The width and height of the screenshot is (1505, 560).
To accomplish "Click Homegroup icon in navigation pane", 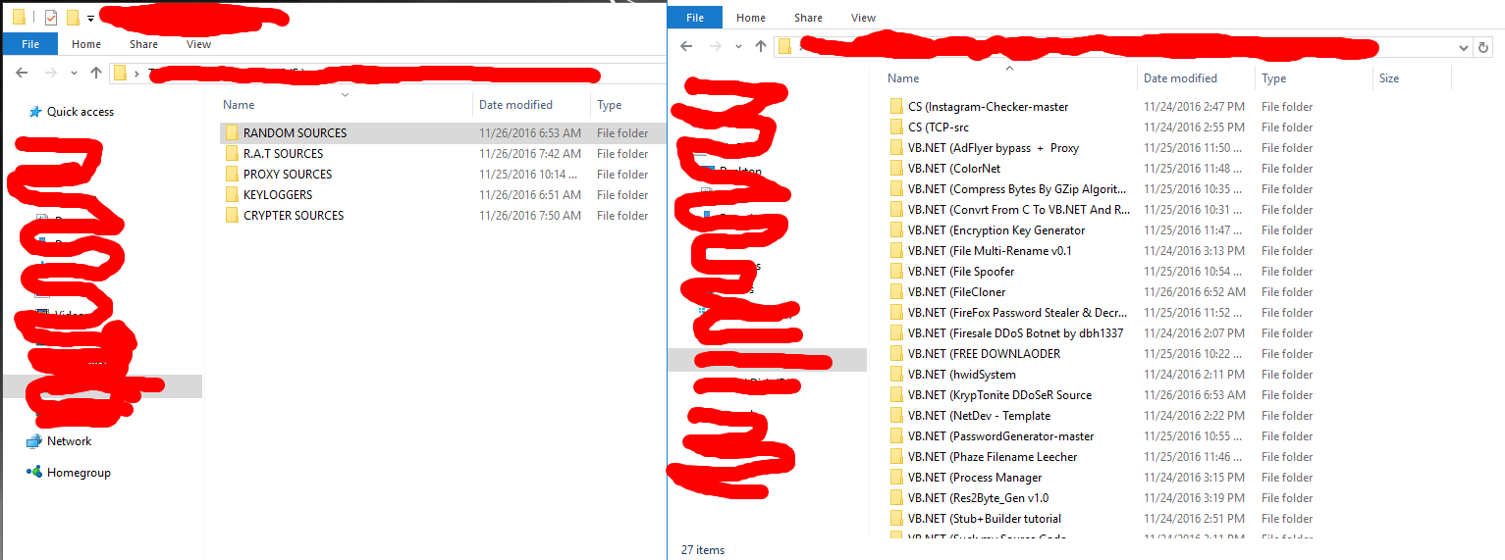I will click(34, 473).
